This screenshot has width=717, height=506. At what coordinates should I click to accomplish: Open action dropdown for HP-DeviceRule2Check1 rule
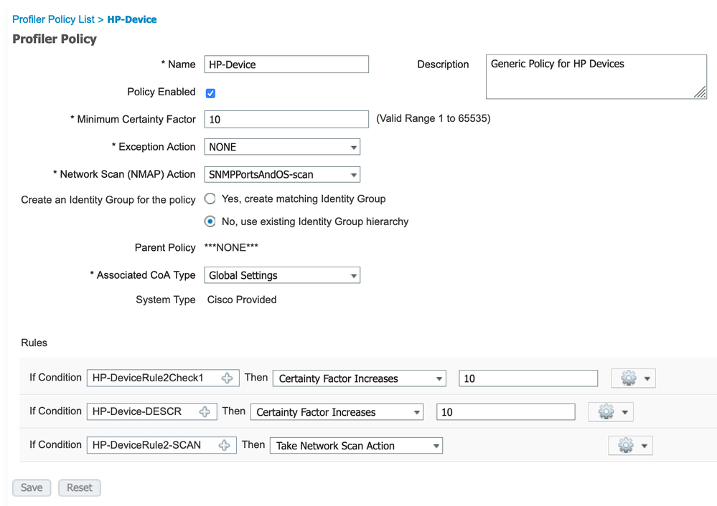point(360,378)
